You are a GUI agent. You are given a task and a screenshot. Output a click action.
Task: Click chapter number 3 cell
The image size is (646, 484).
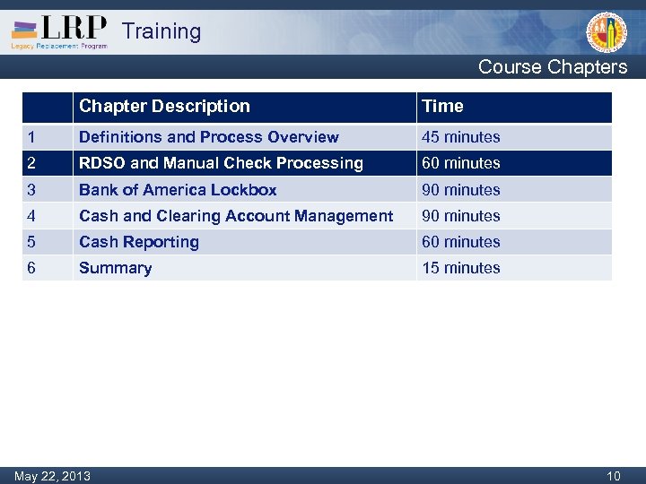coord(48,190)
